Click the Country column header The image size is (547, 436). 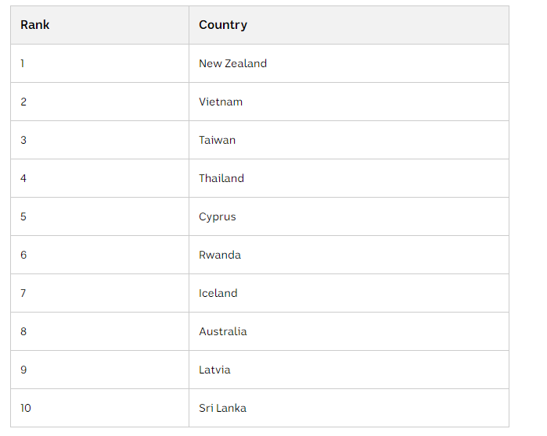click(x=349, y=25)
